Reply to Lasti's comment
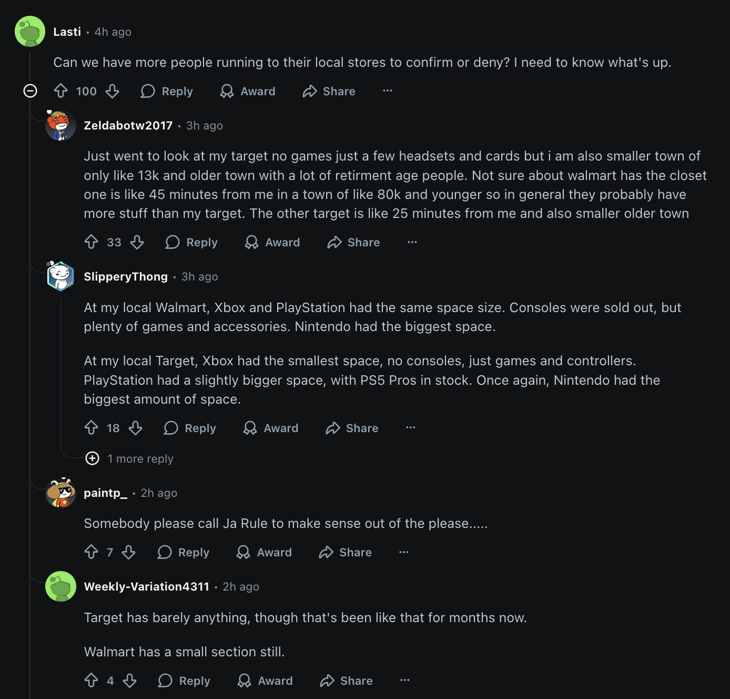This screenshot has height=699, width=730. click(167, 91)
